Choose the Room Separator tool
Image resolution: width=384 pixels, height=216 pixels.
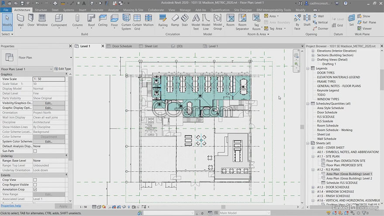click(x=242, y=22)
